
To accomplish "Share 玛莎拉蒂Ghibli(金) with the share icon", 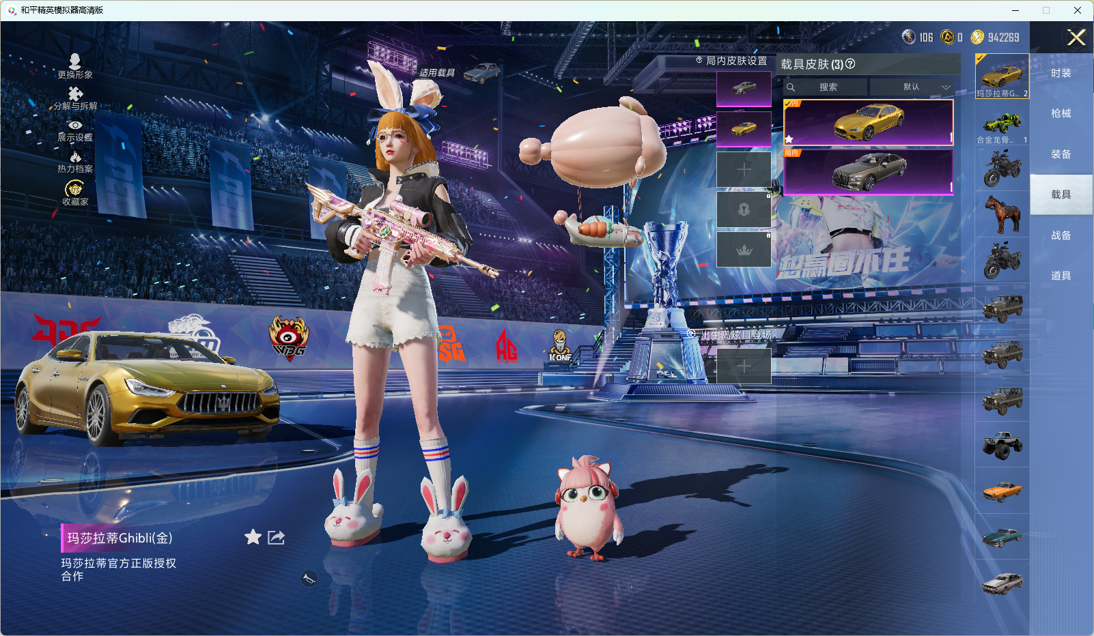I will click(276, 537).
